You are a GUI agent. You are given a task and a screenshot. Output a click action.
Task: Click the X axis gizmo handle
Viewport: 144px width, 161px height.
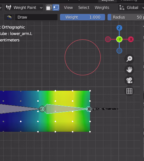pyautogui.click(x=131, y=39)
